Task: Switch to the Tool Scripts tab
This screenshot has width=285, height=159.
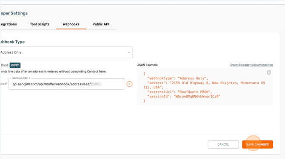Action: click(x=40, y=24)
